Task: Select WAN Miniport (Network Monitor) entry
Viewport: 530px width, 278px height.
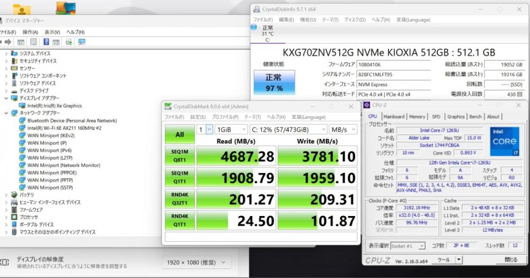Action: (64, 165)
